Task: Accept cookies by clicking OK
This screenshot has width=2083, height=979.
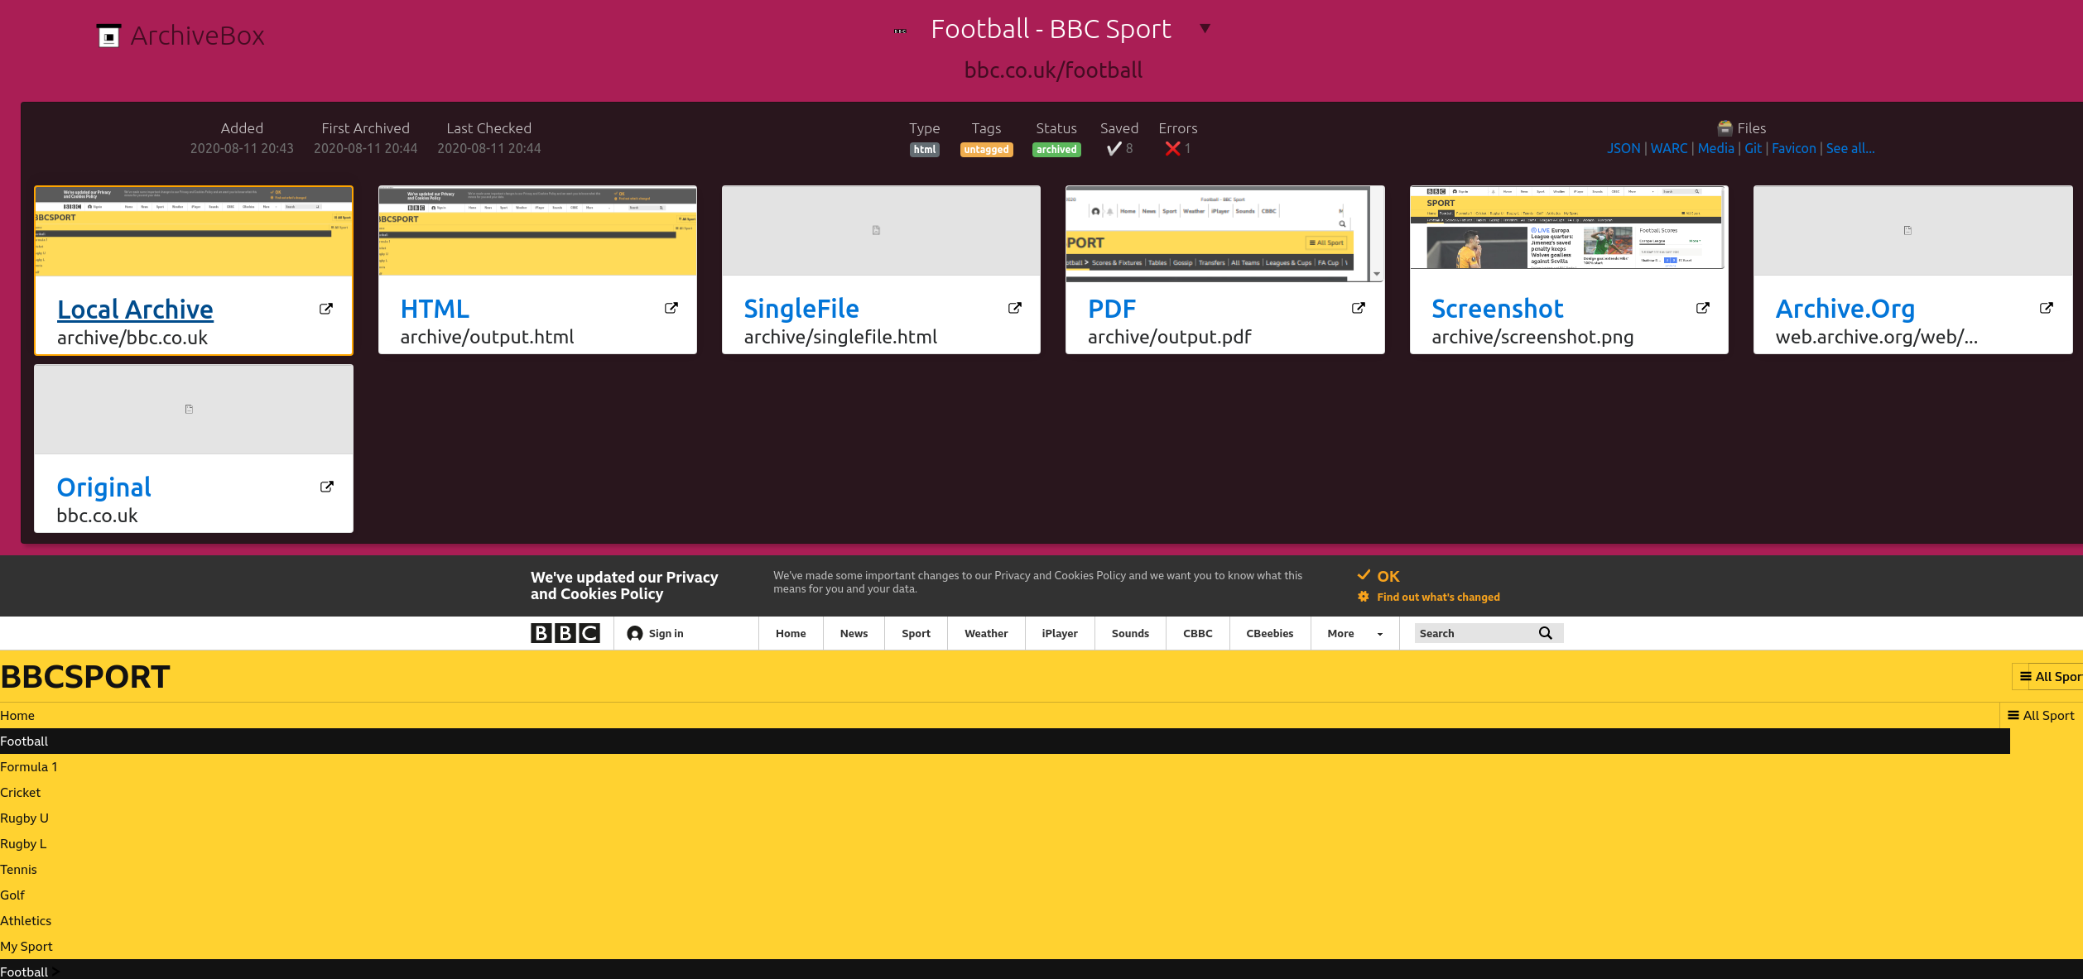Action: [x=1379, y=576]
